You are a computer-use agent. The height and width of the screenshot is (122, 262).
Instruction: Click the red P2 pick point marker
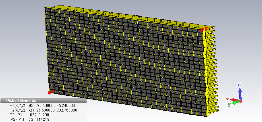[202, 30]
